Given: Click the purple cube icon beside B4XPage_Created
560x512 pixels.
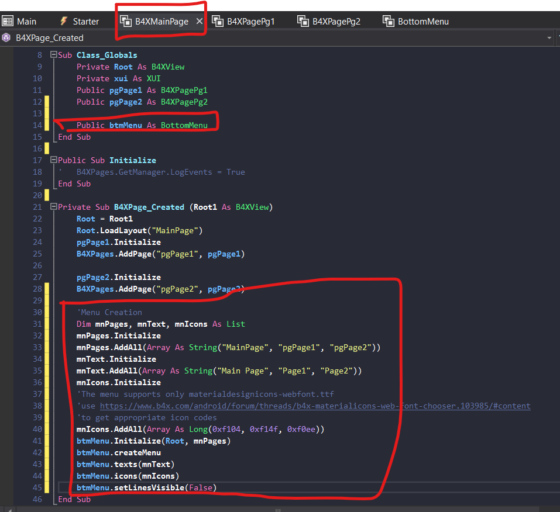Looking at the screenshot, I should pyautogui.click(x=6, y=38).
